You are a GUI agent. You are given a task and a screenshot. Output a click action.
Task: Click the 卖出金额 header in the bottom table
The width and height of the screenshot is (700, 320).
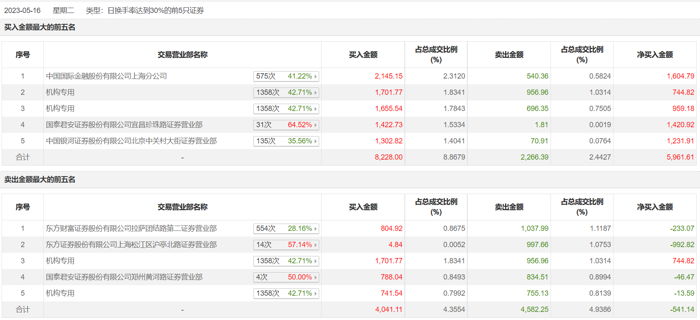[x=509, y=207]
